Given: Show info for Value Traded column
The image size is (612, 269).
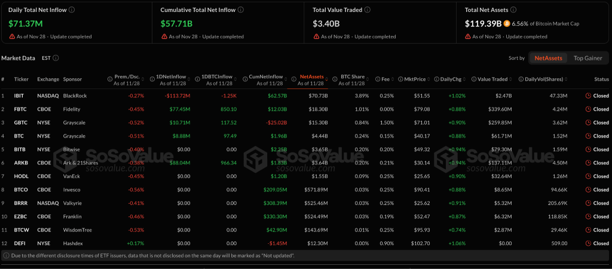Looking at the screenshot, I should 474,80.
